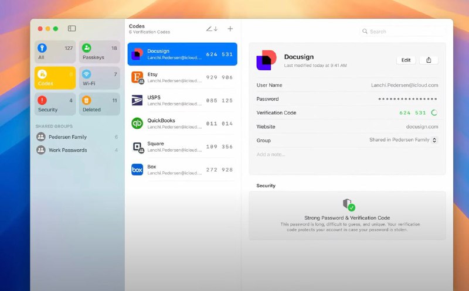Open the docusign.com website link

coord(422,126)
